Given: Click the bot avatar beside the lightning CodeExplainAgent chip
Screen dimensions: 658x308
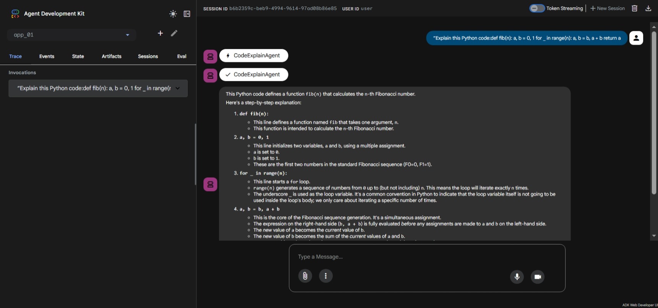Looking at the screenshot, I should 210,57.
